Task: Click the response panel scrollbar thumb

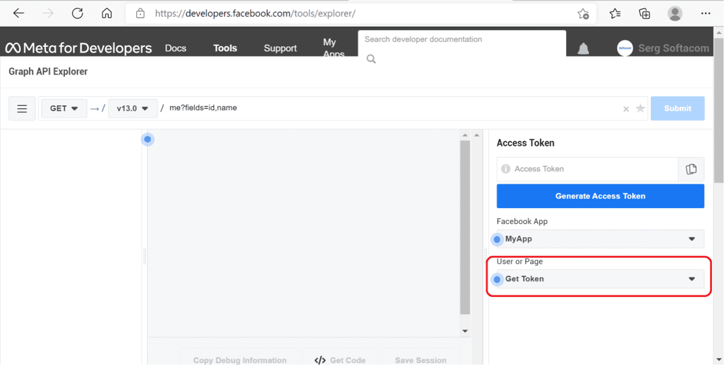Action: click(x=465, y=227)
